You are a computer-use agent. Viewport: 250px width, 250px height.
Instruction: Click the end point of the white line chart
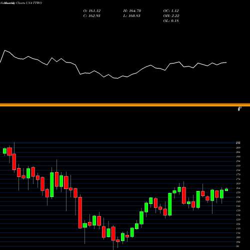(226, 62)
